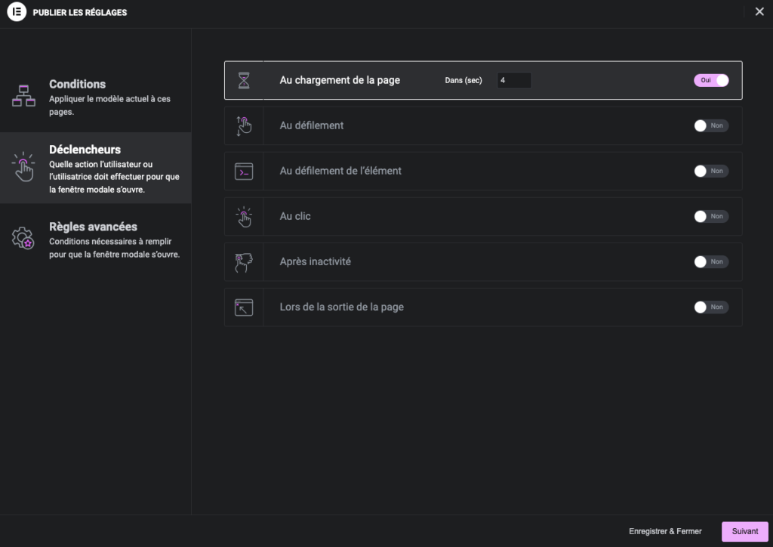Toggle Après inactivité on
This screenshot has width=773, height=547.
click(711, 261)
